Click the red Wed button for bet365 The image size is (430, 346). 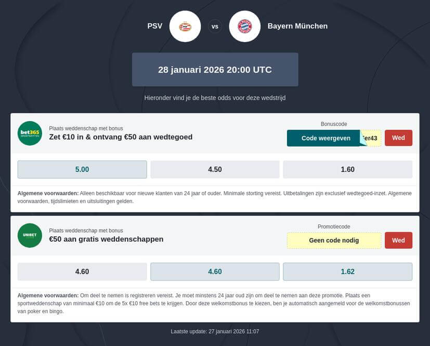pos(398,138)
